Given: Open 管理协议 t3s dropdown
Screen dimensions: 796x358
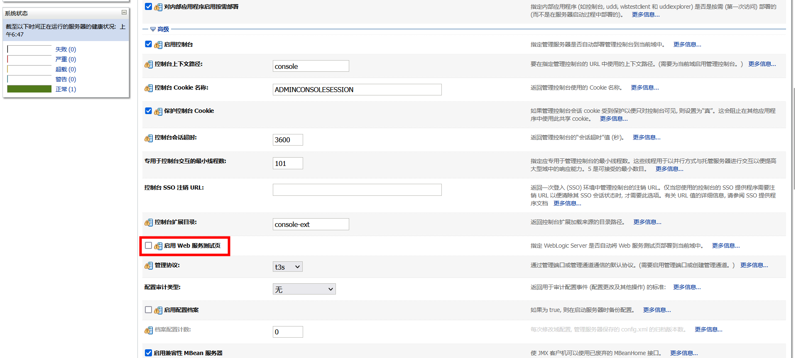Looking at the screenshot, I should click(x=287, y=267).
